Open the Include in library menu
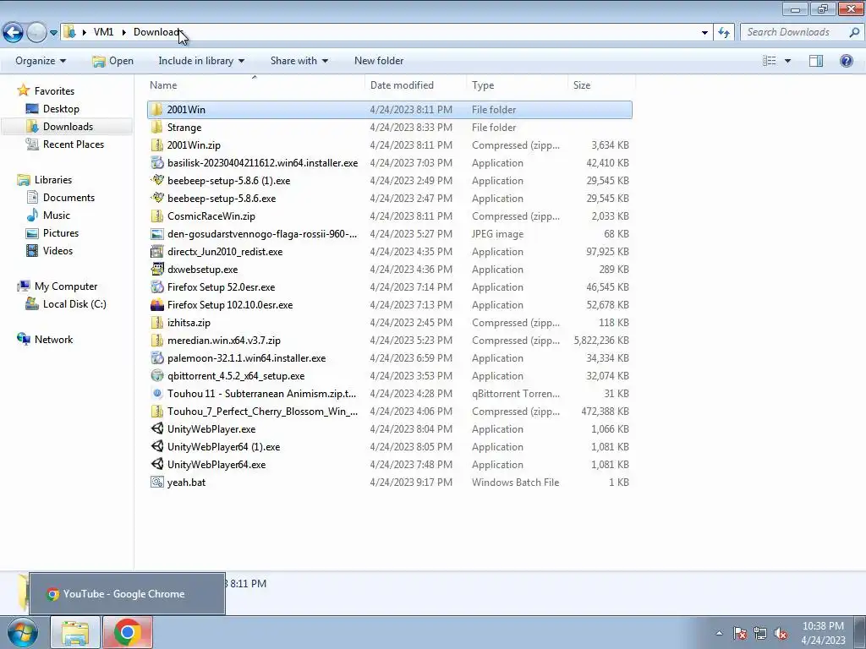 click(201, 61)
